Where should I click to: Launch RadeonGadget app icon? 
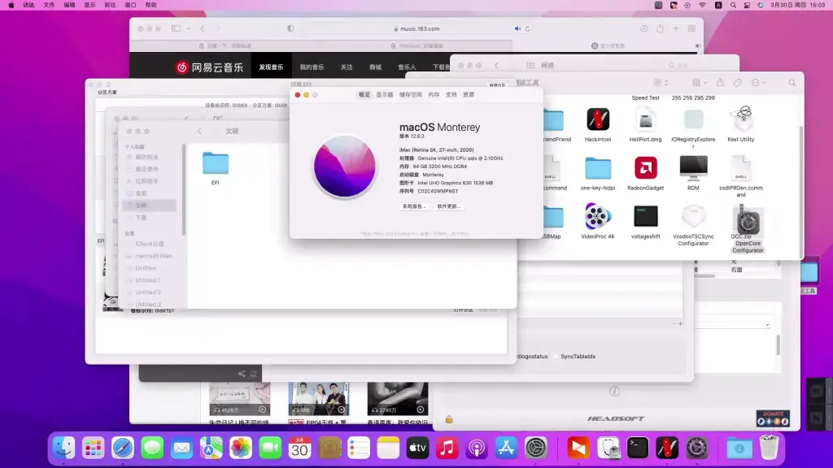click(645, 168)
